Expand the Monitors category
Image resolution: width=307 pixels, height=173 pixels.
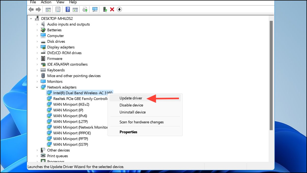37,81
